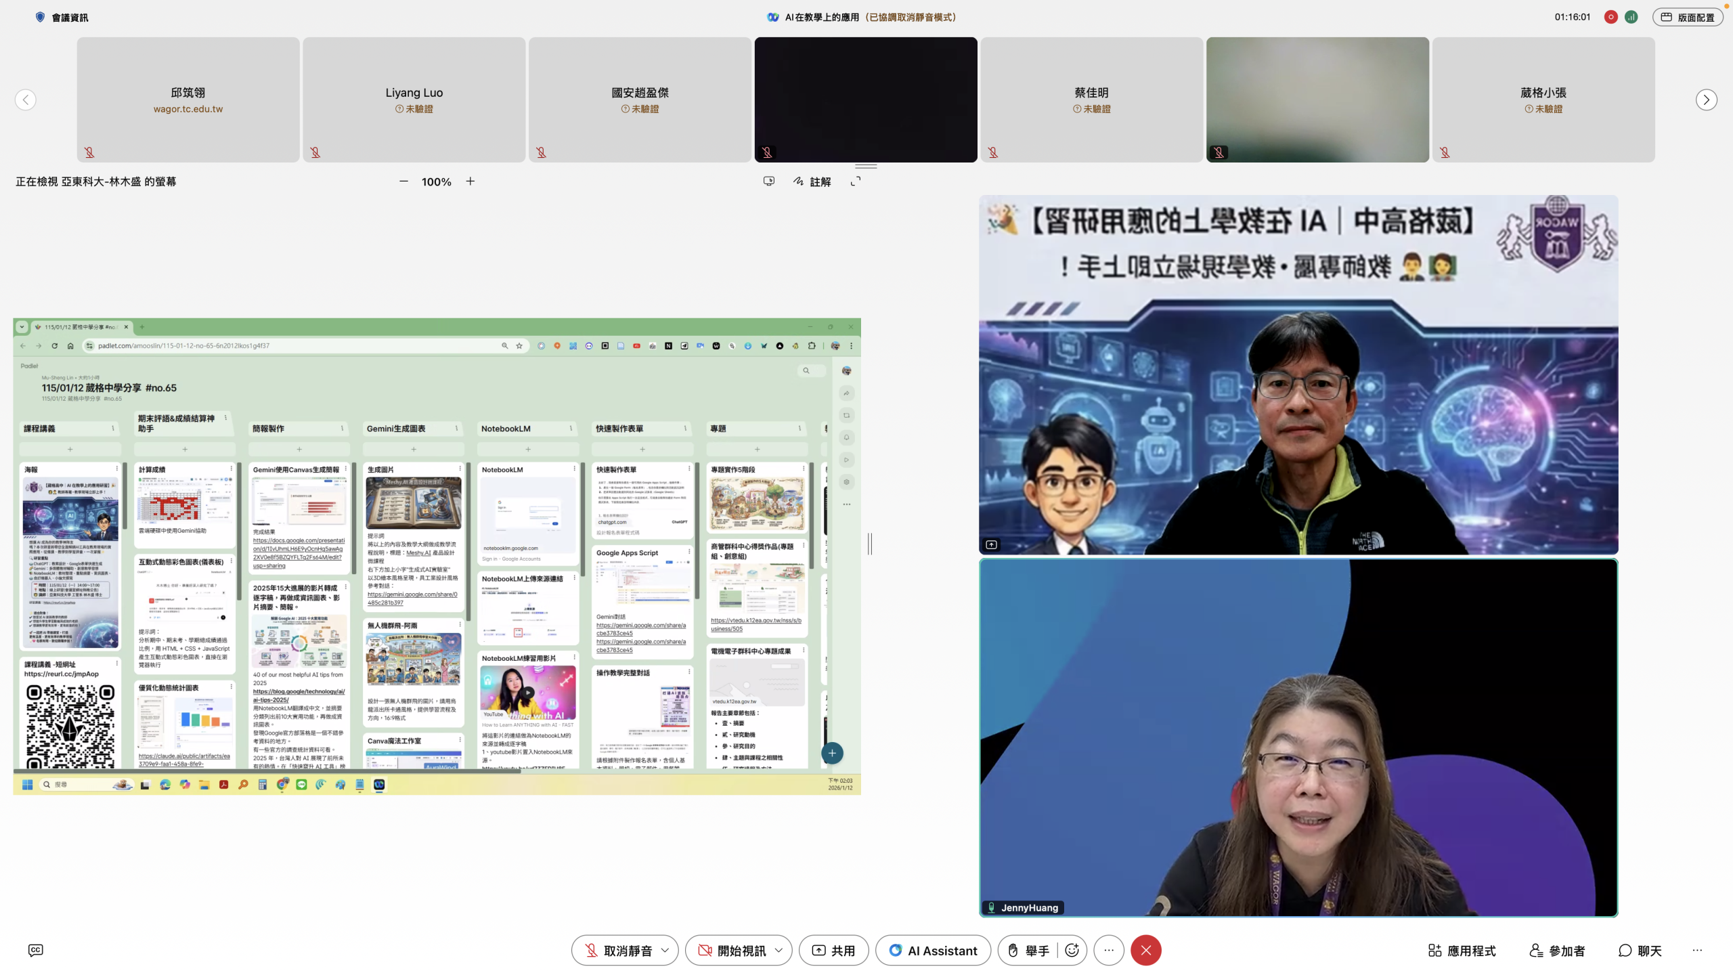Zoom in shared screen with plus
The height and width of the screenshot is (975, 1733).
[x=470, y=181]
